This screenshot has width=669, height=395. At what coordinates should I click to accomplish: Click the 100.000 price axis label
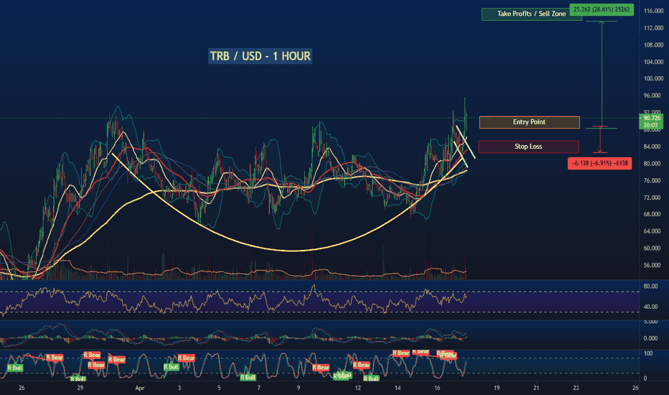pyautogui.click(x=653, y=78)
